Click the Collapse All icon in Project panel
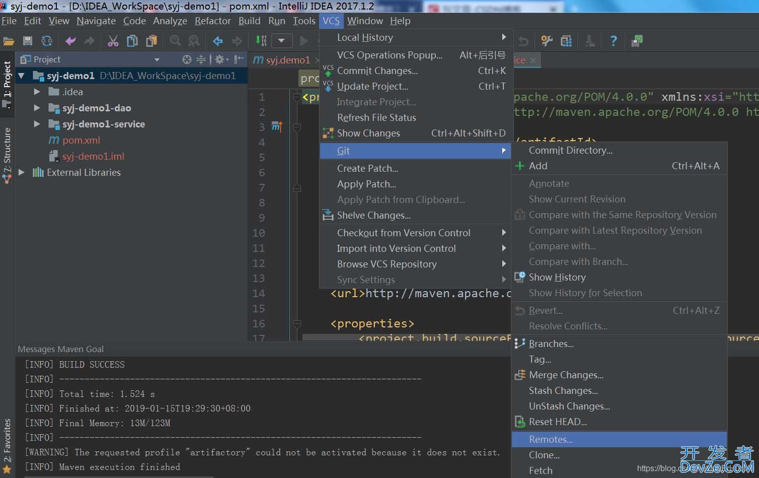This screenshot has height=478, width=759. [x=201, y=59]
